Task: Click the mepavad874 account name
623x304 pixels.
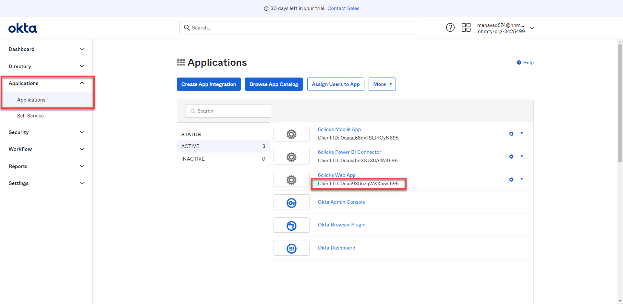Action: [x=501, y=25]
